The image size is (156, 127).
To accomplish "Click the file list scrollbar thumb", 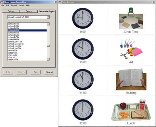I will [x=48, y=46].
